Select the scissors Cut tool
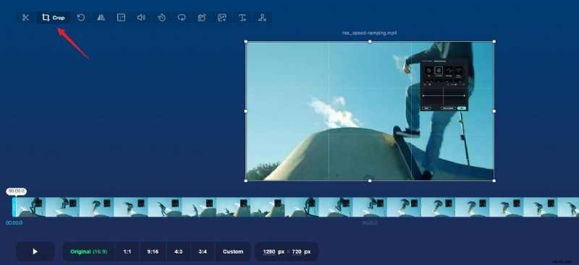 pos(25,18)
